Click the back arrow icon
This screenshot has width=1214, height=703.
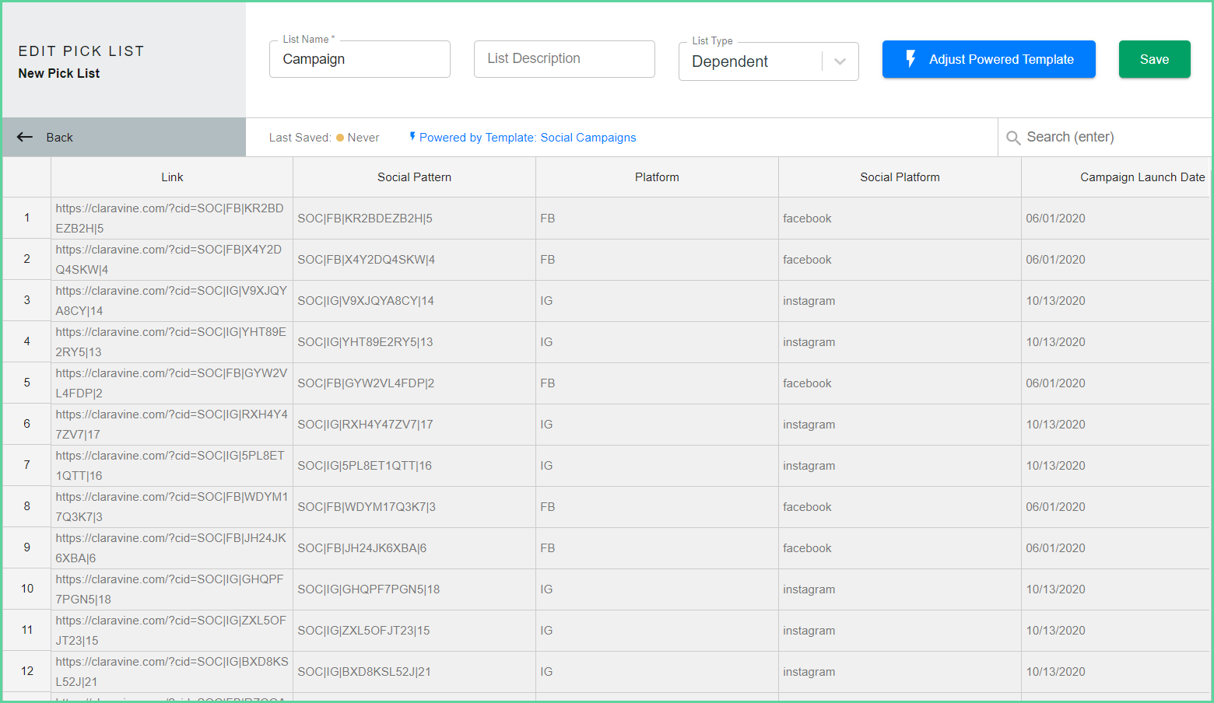coord(24,137)
